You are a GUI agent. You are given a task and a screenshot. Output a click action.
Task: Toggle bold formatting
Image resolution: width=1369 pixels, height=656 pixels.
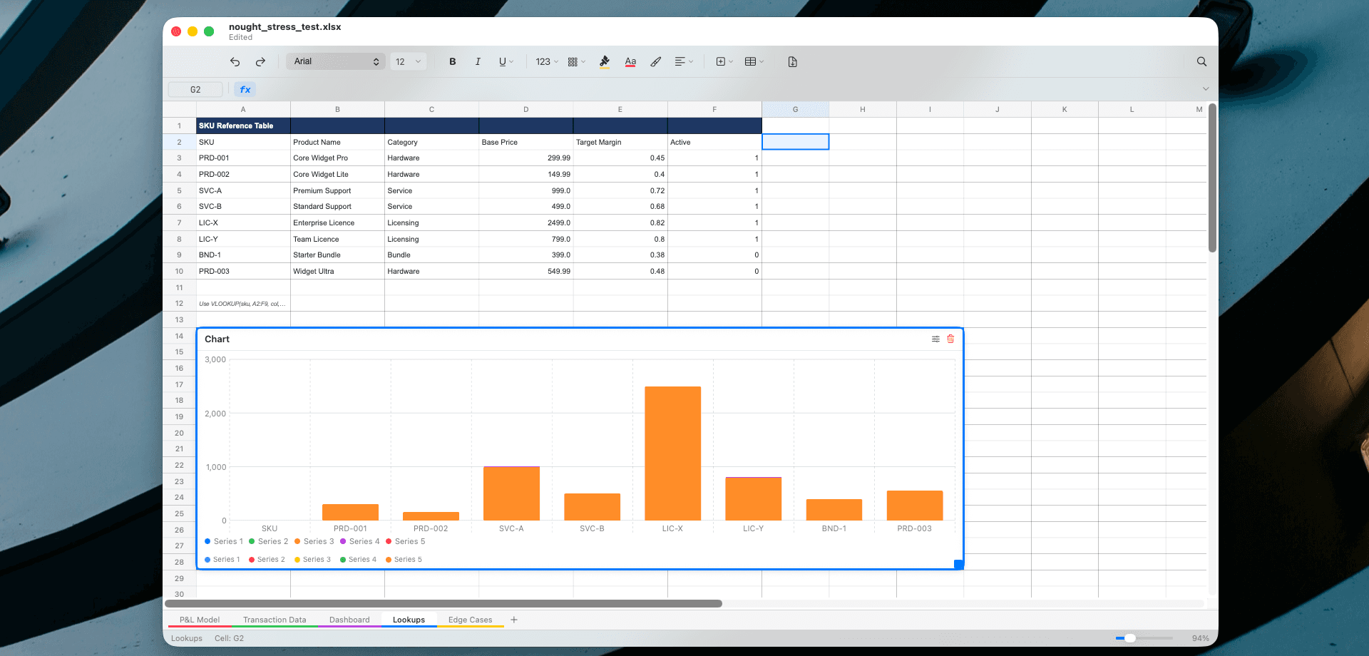tap(452, 61)
